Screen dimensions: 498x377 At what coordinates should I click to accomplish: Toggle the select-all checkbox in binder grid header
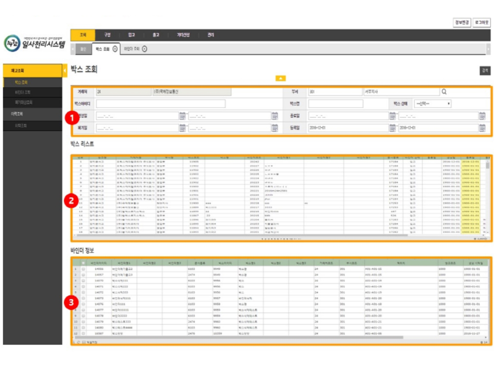click(x=83, y=263)
